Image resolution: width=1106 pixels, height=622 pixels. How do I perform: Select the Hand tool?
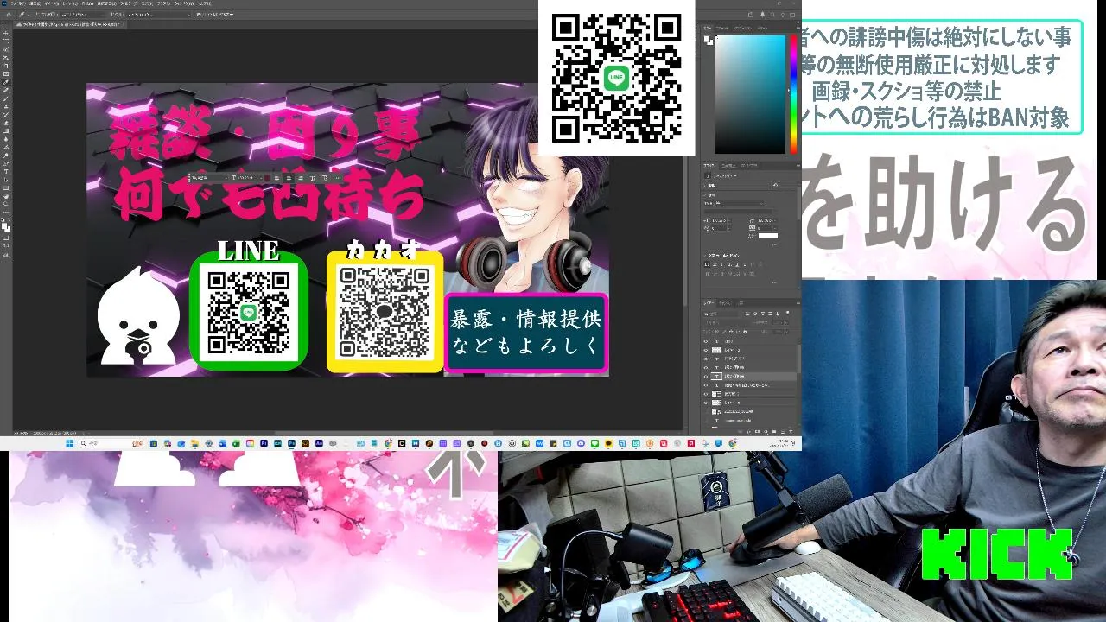tap(6, 196)
